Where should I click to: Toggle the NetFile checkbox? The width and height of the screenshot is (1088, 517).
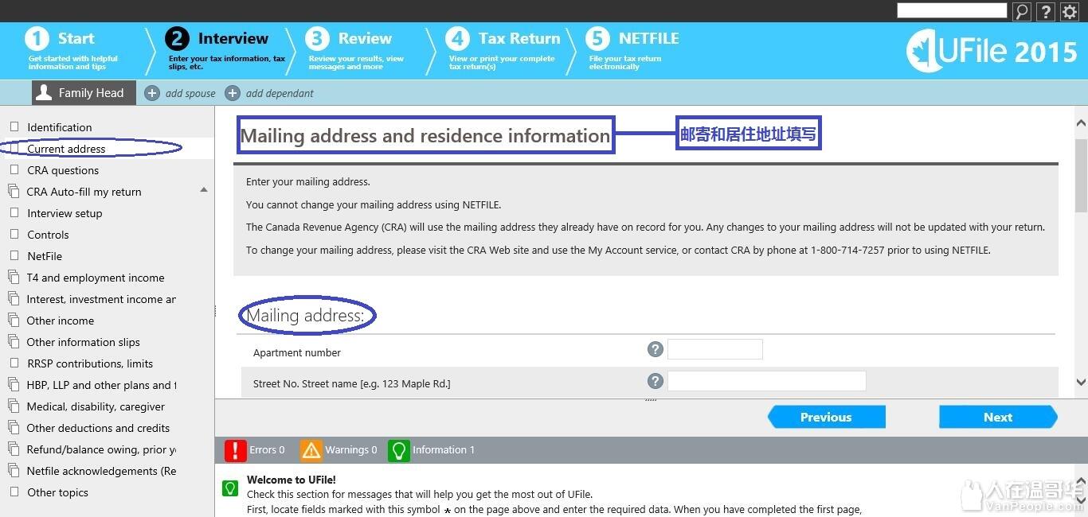14,255
